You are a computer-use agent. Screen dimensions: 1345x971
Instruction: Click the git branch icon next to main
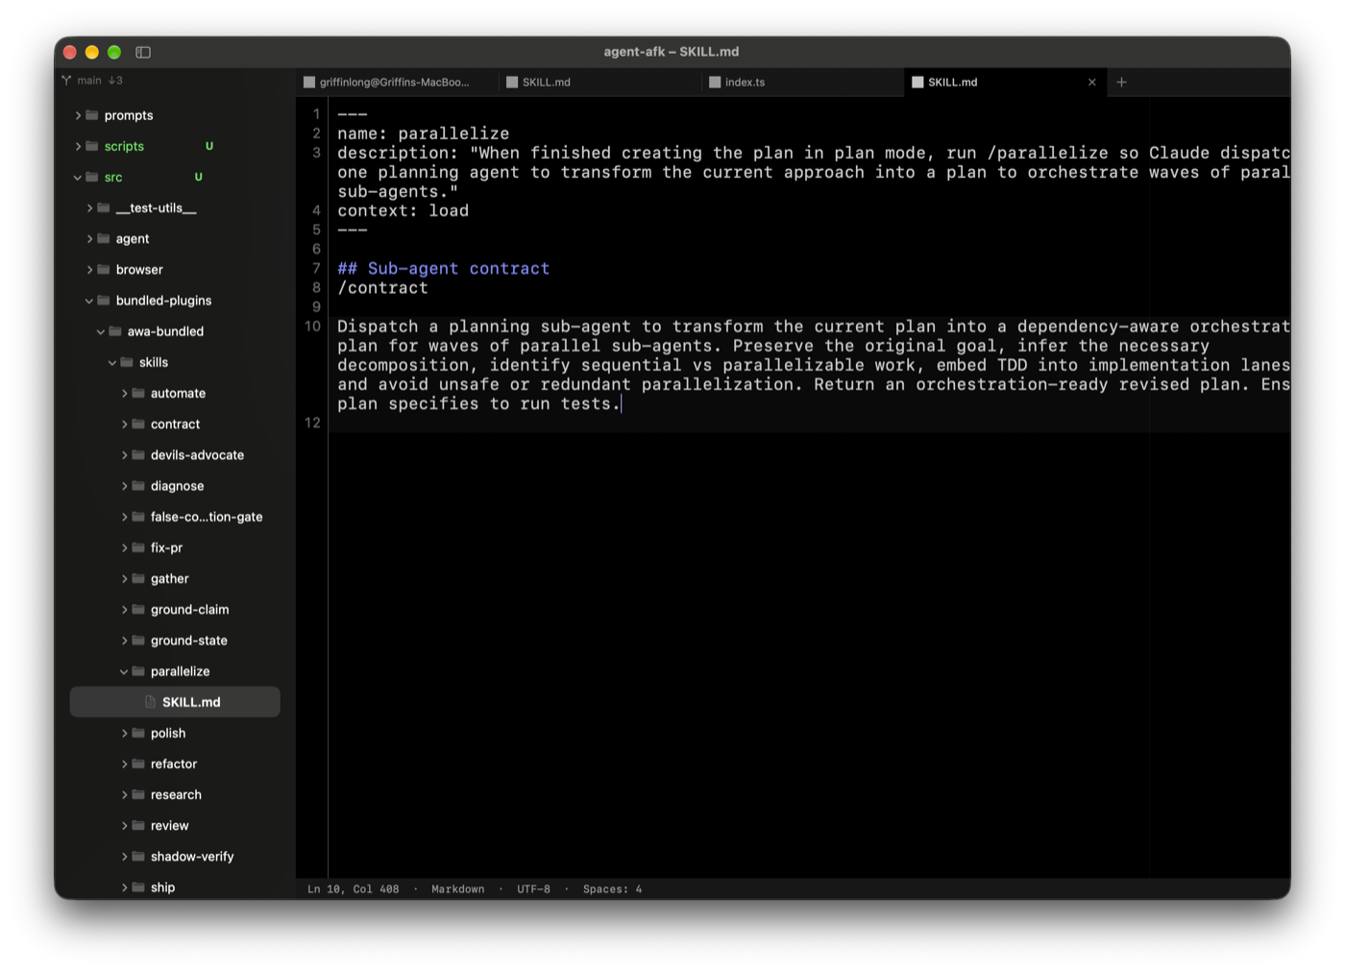tap(66, 81)
